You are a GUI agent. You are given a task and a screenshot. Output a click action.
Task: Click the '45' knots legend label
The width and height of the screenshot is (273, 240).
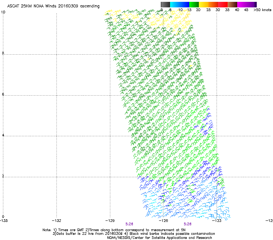[x=246, y=10]
